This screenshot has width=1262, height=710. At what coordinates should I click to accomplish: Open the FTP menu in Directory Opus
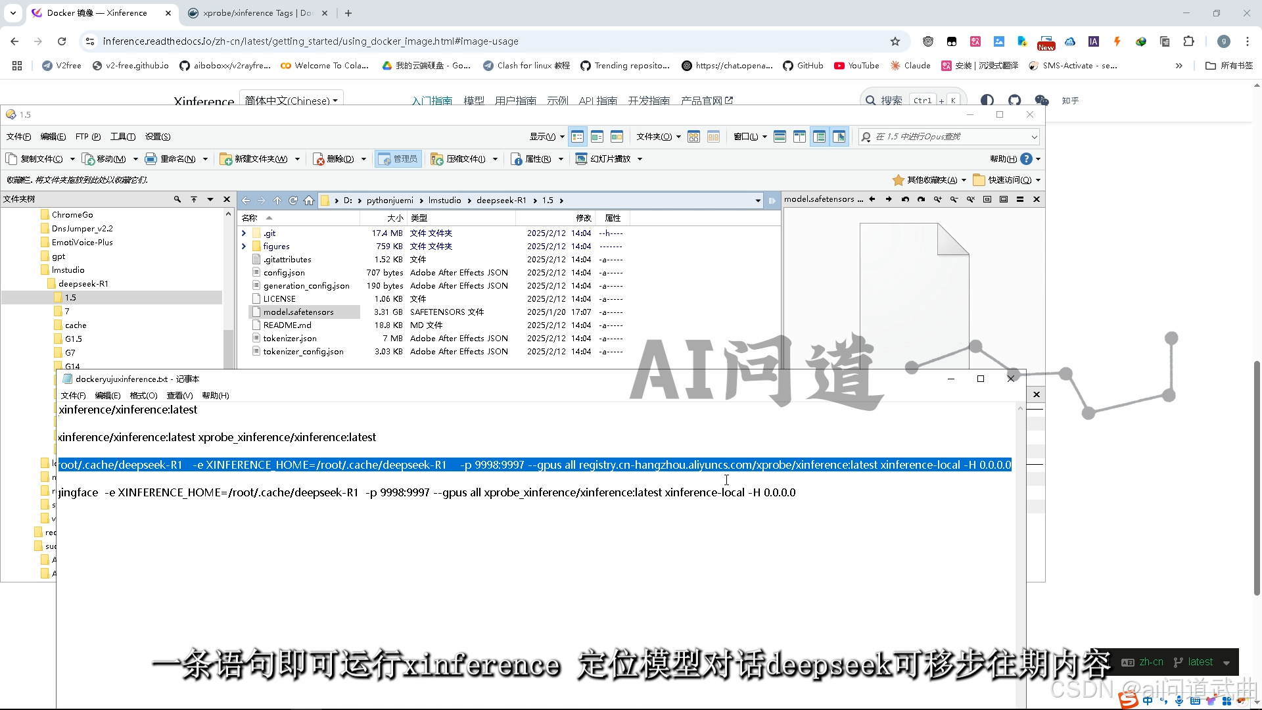87,137
